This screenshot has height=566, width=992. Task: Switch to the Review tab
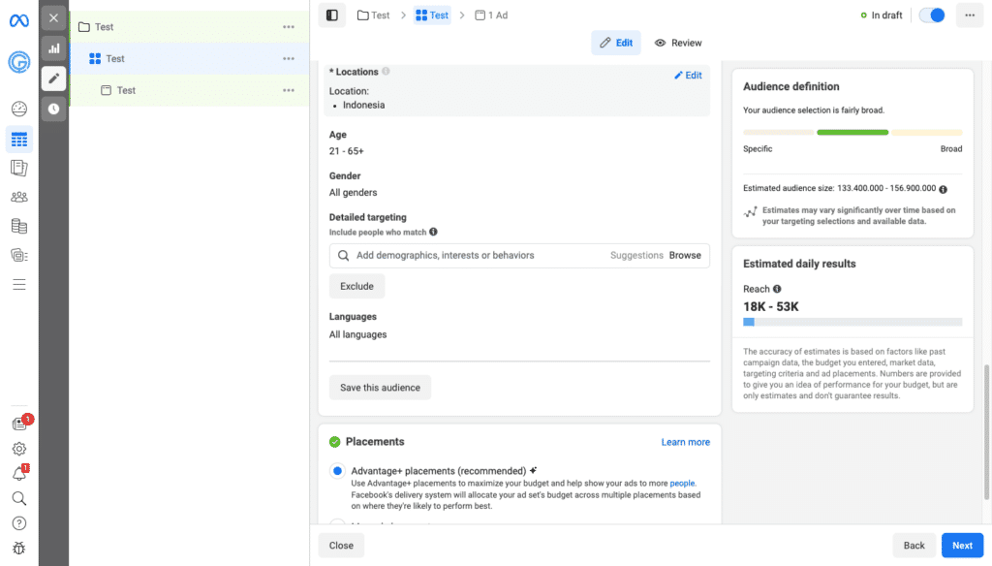pos(678,43)
